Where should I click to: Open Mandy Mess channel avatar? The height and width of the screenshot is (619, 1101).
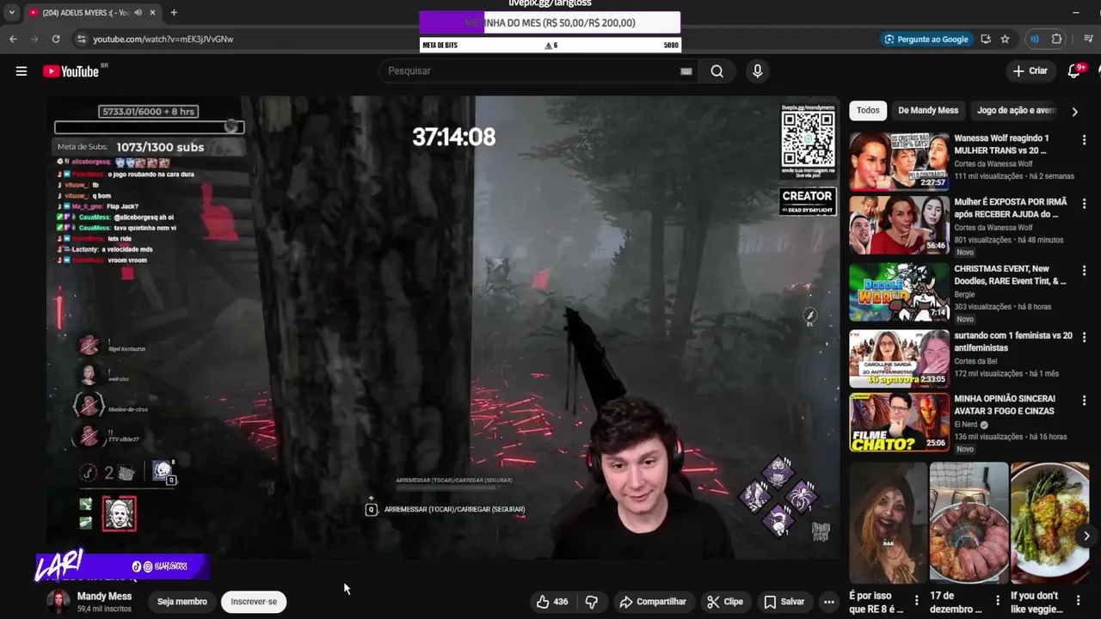[58, 602]
